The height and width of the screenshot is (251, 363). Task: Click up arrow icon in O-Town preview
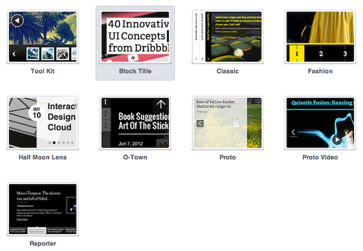(161, 104)
